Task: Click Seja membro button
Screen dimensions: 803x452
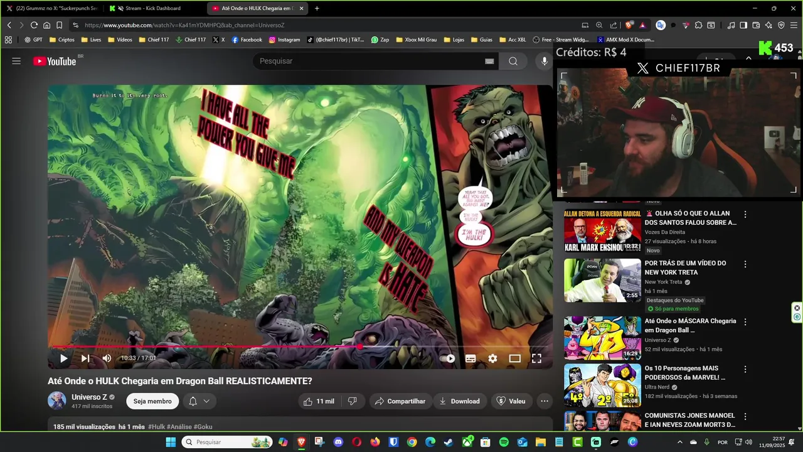Action: (x=152, y=401)
